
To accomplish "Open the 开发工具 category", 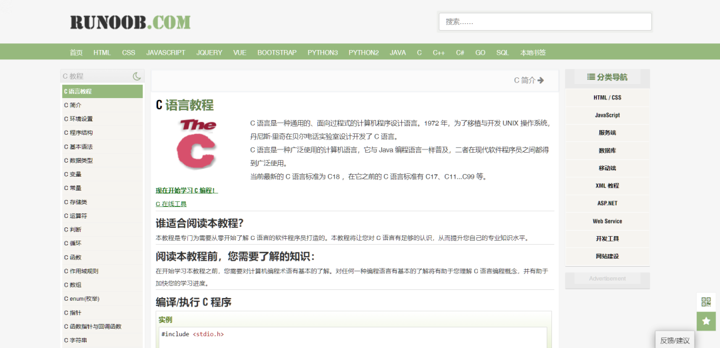I will (607, 239).
